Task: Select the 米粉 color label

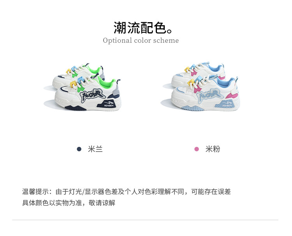Action: (x=213, y=149)
